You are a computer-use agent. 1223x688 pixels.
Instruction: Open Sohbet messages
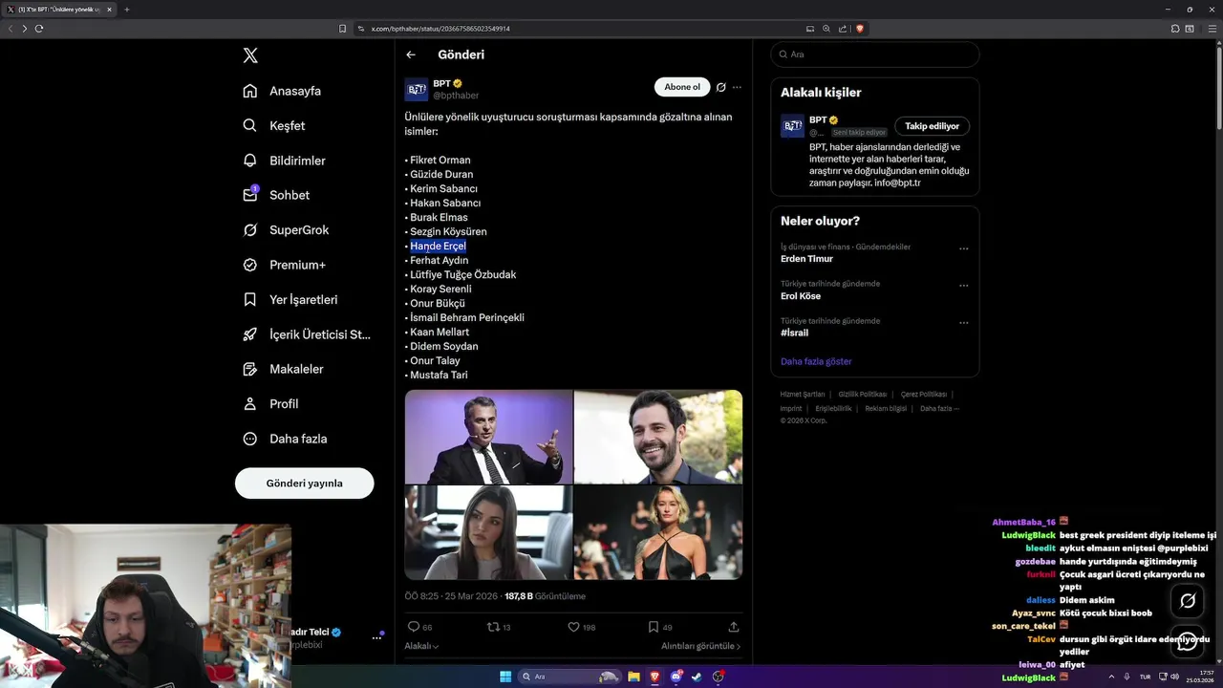(276, 195)
